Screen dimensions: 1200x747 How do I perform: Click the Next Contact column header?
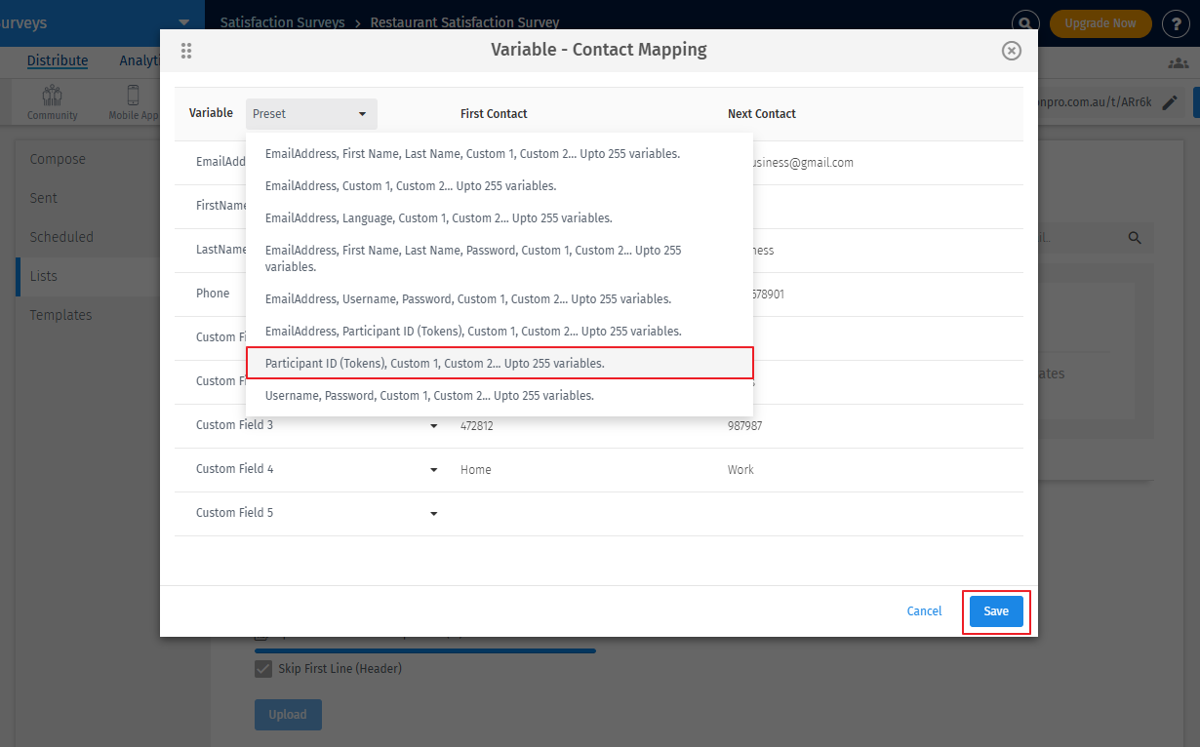(x=762, y=114)
